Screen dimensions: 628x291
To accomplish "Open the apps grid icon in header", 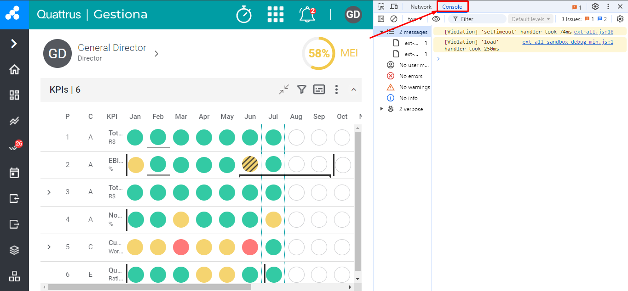I will tap(276, 15).
